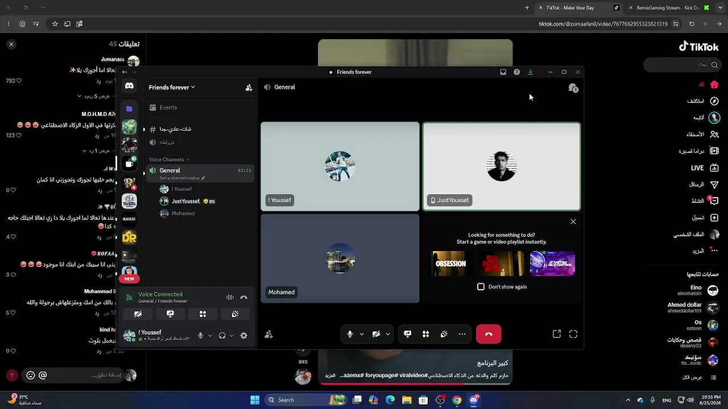This screenshot has width=728, height=409.
Task: Open camera options arrow in call bar
Action: [388, 334]
